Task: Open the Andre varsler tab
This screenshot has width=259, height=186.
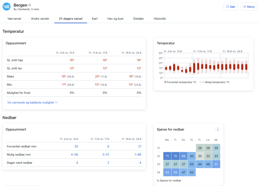Action: point(40,19)
